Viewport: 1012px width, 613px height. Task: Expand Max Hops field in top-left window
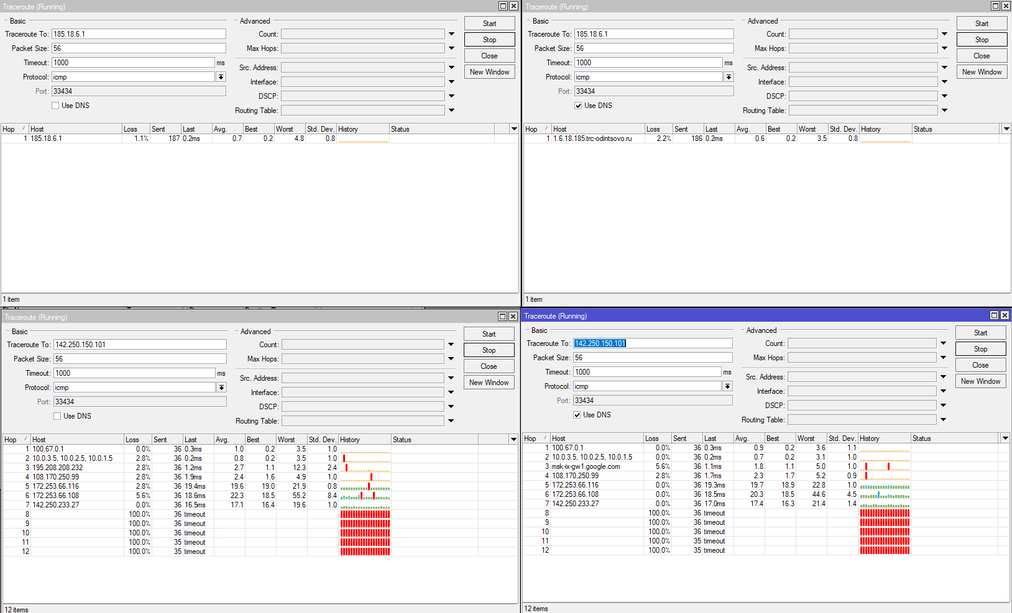click(451, 48)
